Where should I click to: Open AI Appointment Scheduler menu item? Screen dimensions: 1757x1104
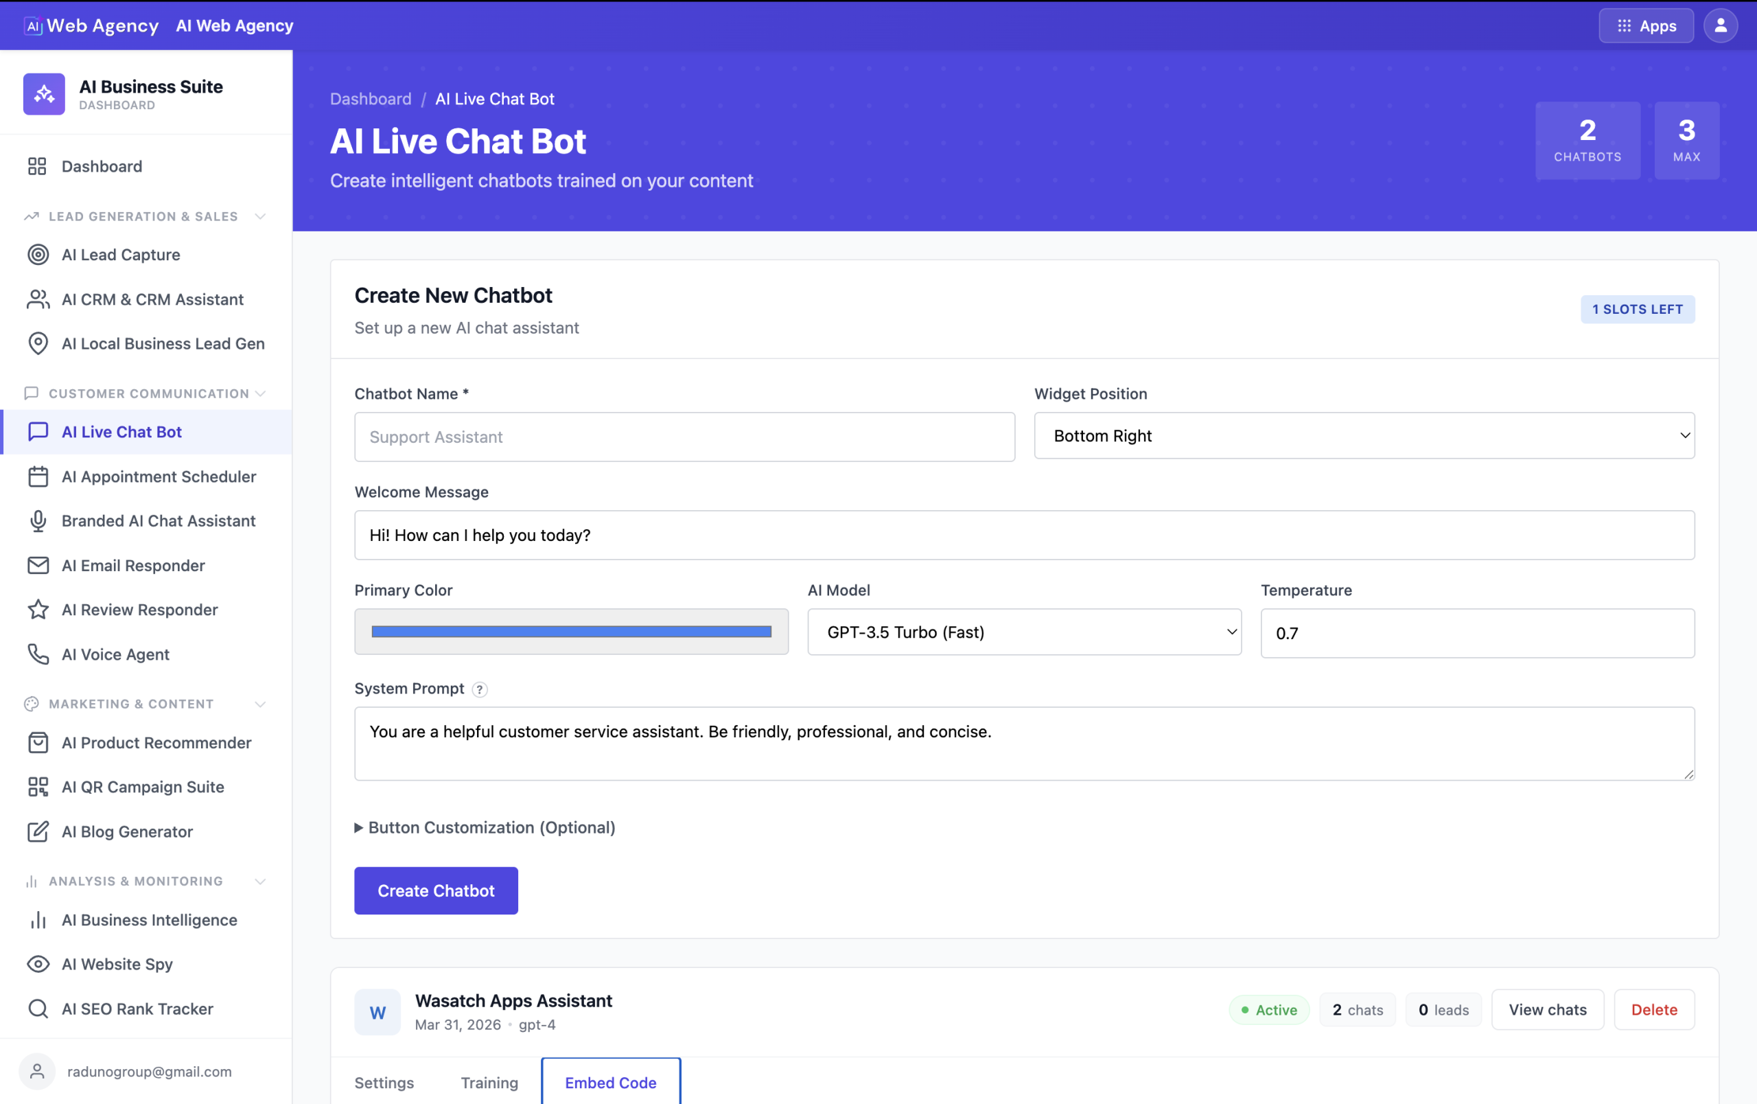point(147,476)
